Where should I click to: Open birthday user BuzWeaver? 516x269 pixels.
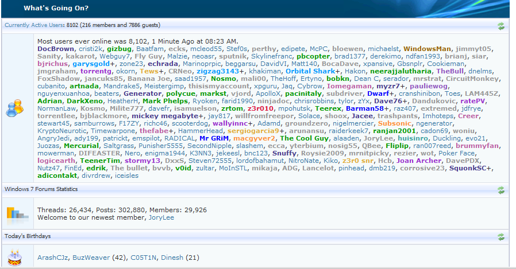pos(91,258)
